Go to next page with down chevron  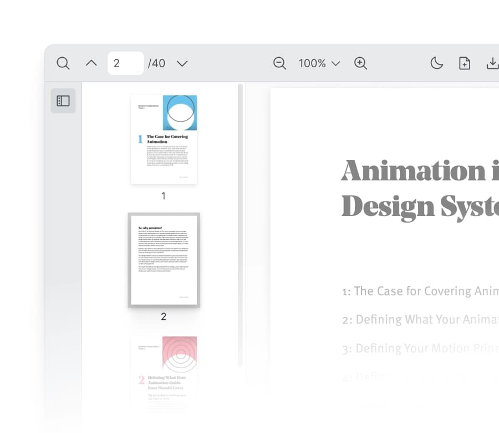point(182,63)
